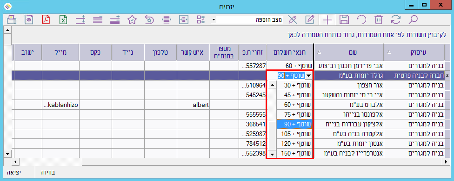
Task: Click dropdown arrow left of mode field
Action: click(214, 19)
